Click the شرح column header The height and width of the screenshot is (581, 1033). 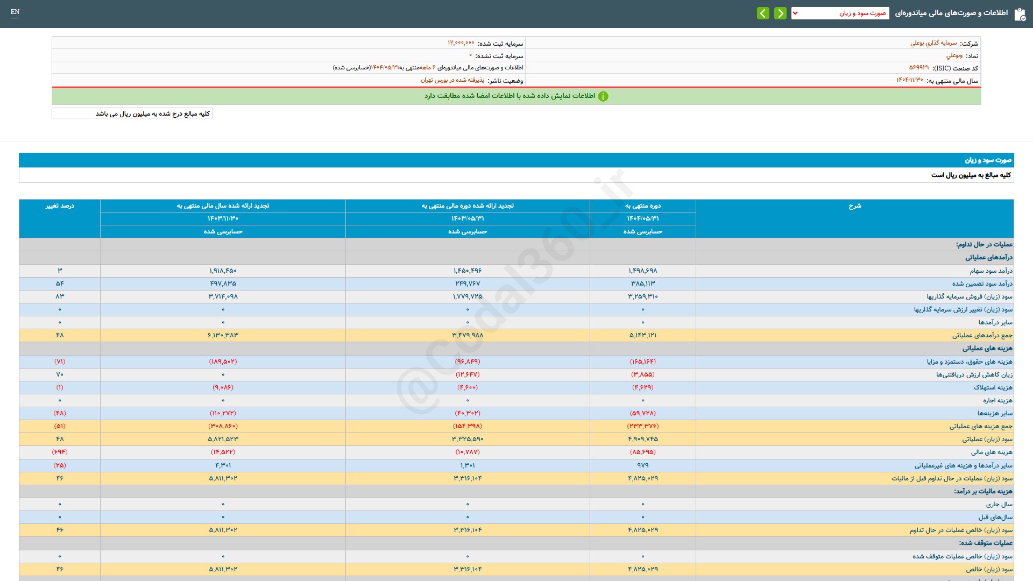[x=854, y=206]
